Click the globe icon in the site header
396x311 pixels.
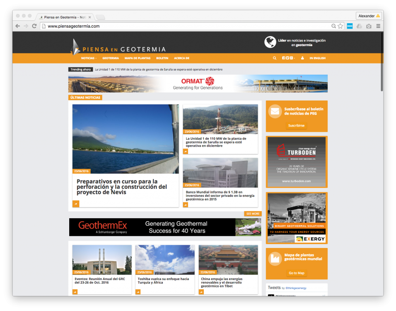pos(270,42)
